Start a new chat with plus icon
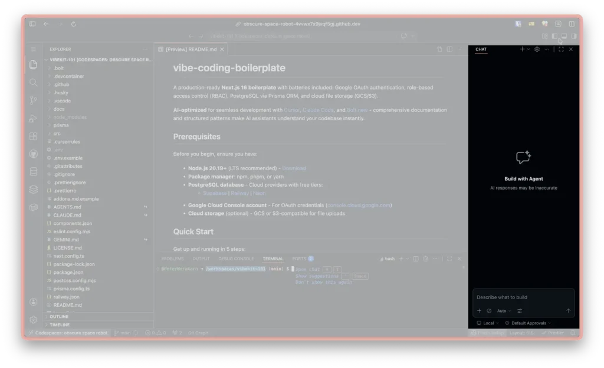Viewport: 604px width, 368px height. point(522,49)
